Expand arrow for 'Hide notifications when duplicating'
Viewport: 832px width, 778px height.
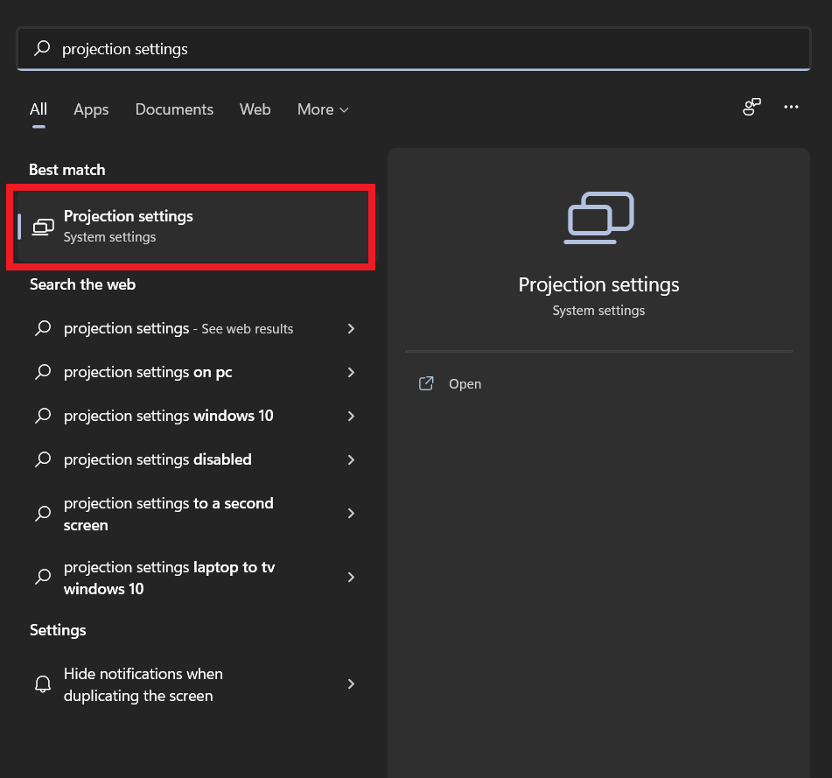(x=351, y=684)
